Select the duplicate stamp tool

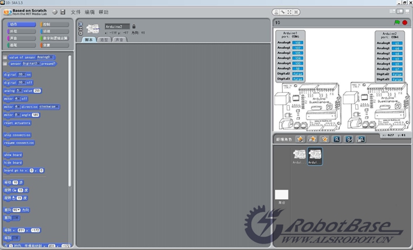click(x=276, y=12)
